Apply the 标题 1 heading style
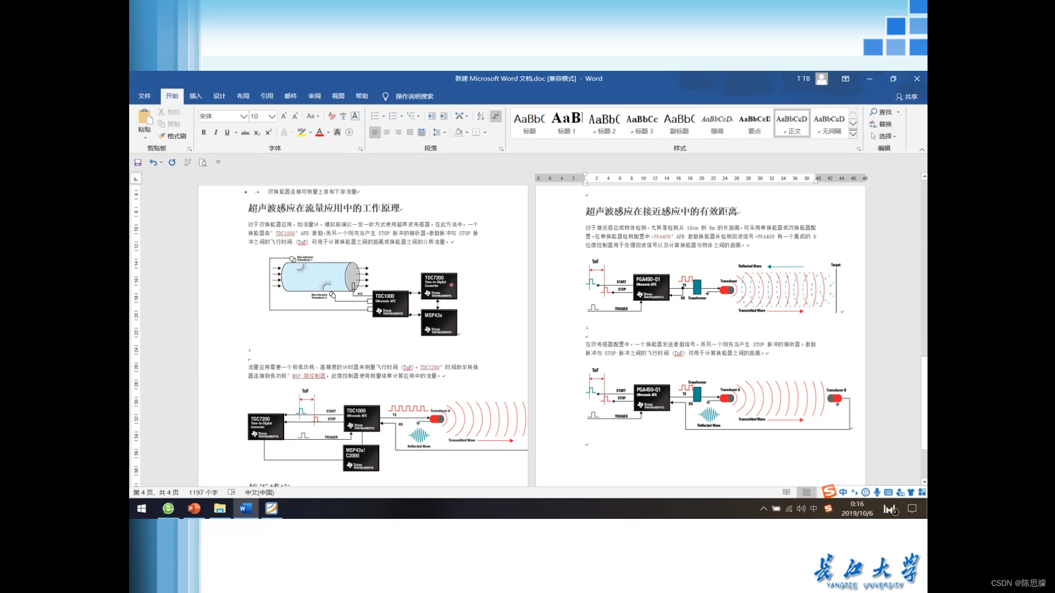Image resolution: width=1055 pixels, height=593 pixels. (x=567, y=122)
